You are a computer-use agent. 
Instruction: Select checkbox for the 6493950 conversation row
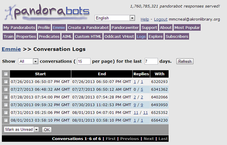tap(6, 105)
